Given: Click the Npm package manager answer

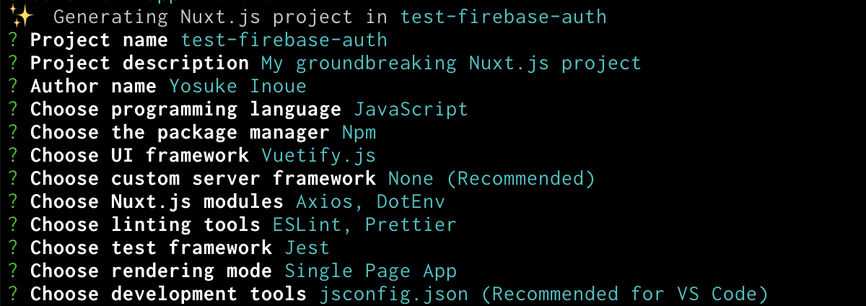Looking at the screenshot, I should click(359, 133).
